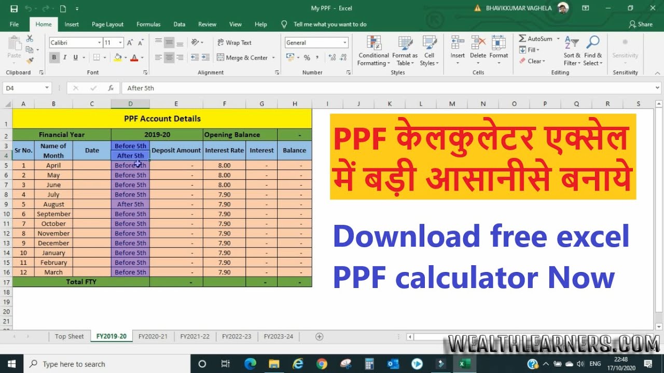This screenshot has height=373, width=664.
Task: Toggle Wrap Text for the cell
Action: click(x=234, y=42)
